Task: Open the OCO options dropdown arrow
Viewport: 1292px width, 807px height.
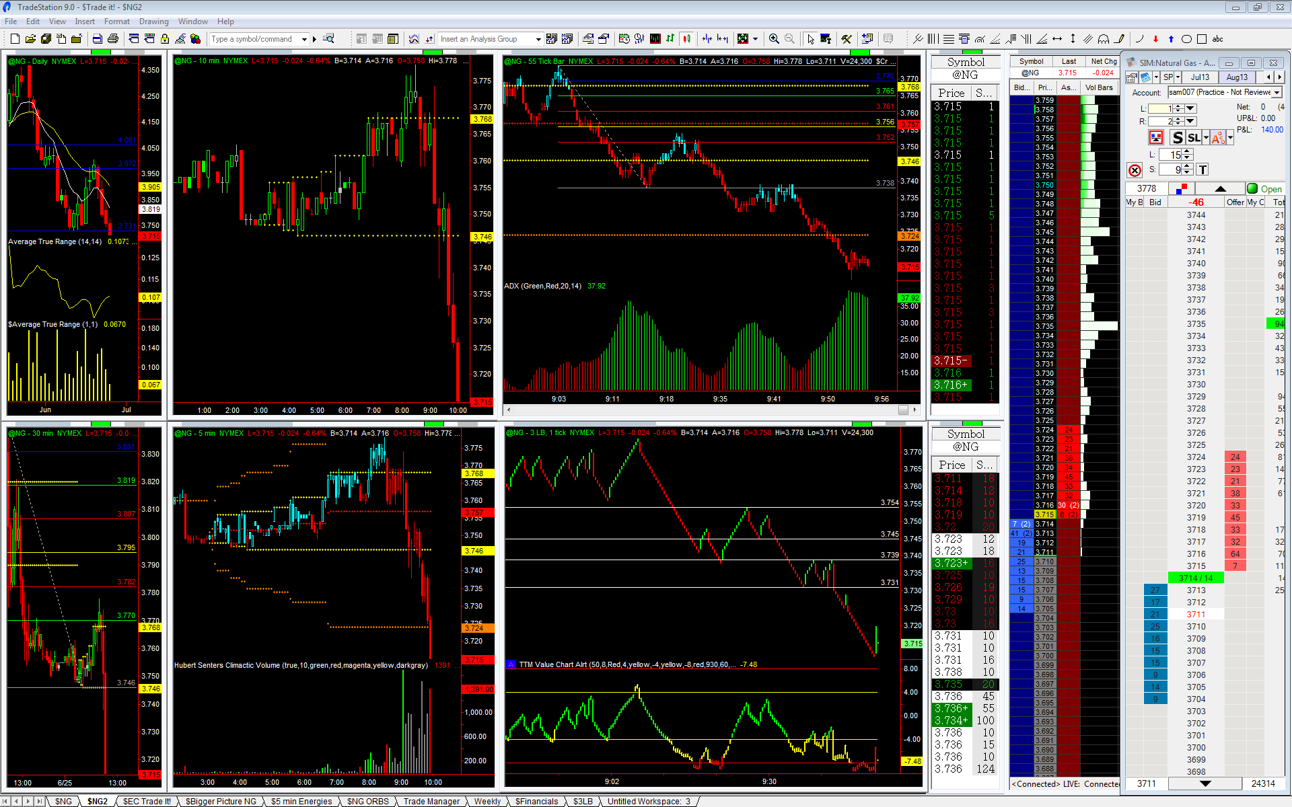Action: 1230,138
